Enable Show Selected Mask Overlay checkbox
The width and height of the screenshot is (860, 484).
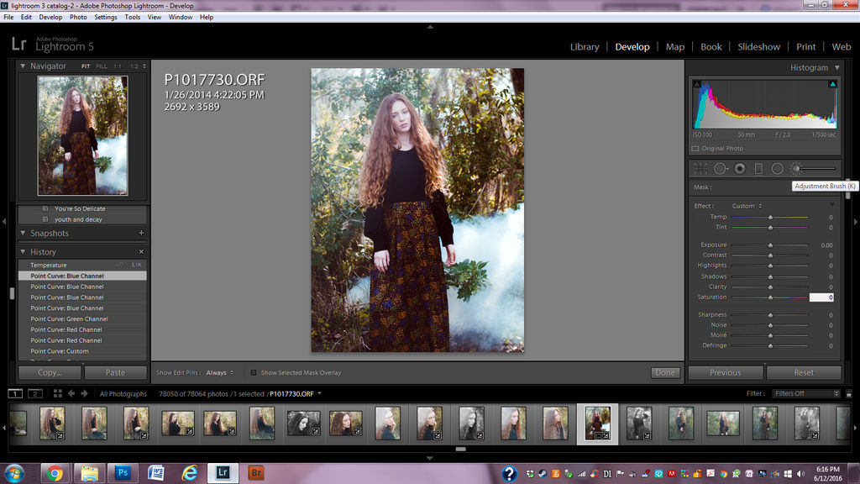pos(254,372)
